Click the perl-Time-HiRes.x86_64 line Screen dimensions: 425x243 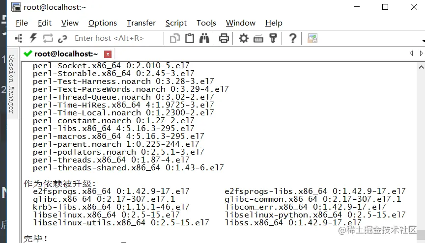point(123,105)
